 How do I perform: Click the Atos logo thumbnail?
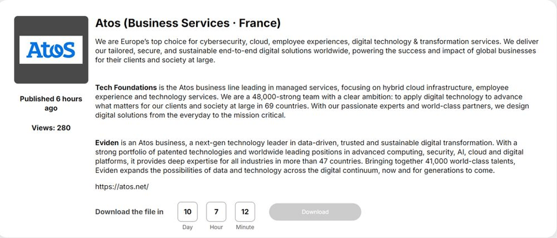tap(51, 50)
